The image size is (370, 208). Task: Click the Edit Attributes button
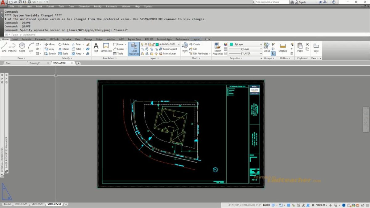(200, 54)
